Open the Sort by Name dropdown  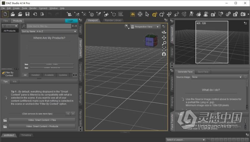point(49,32)
